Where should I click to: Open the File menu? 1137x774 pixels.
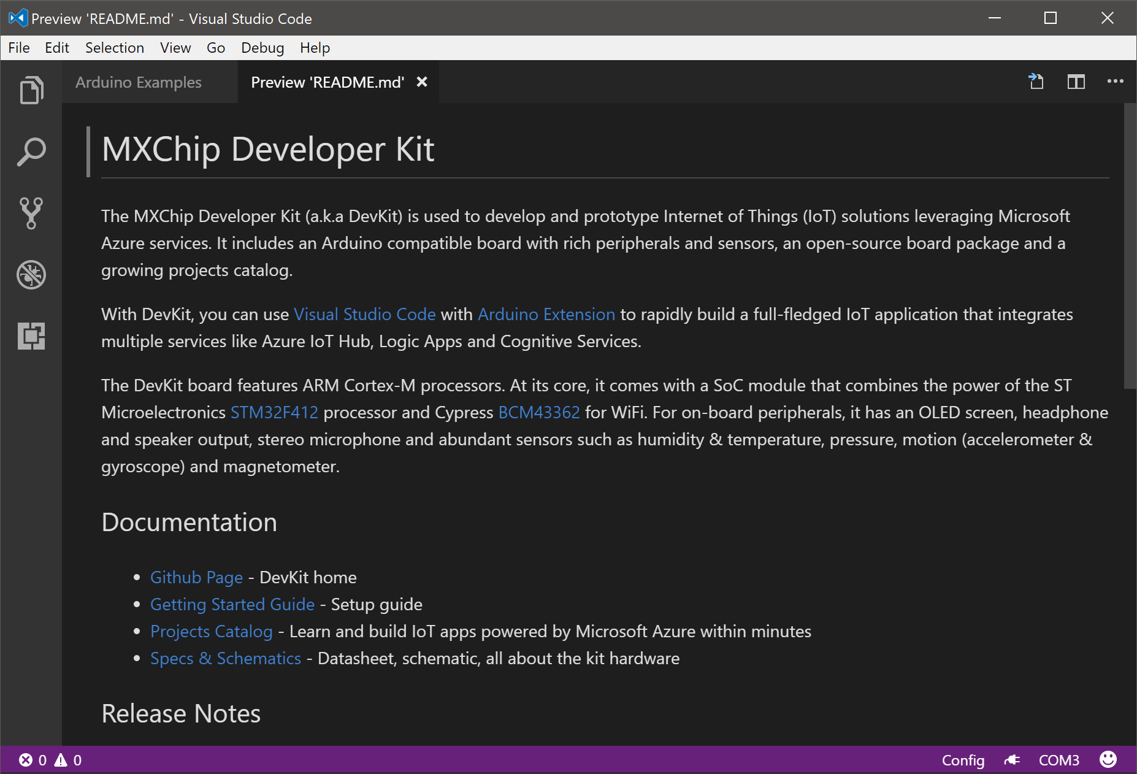(x=19, y=48)
